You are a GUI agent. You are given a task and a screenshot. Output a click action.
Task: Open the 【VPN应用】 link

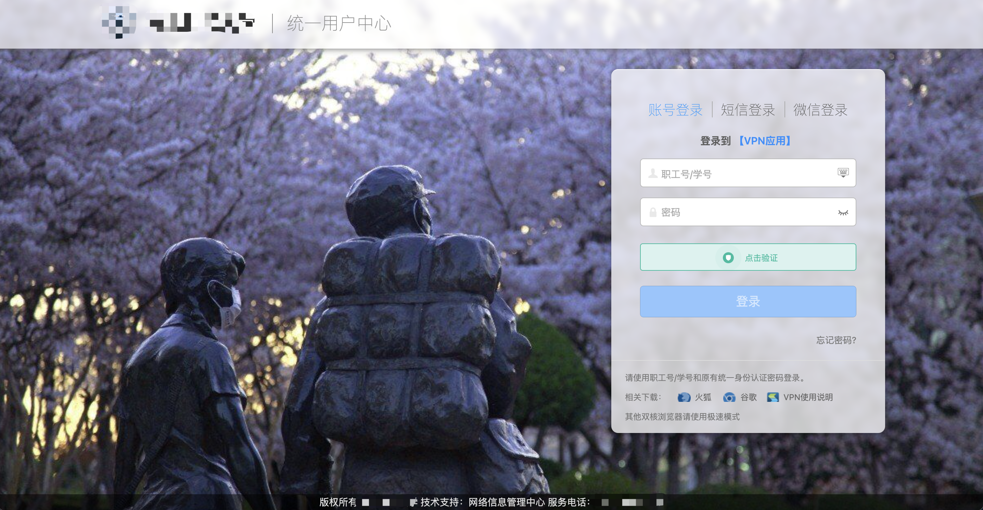pos(765,141)
